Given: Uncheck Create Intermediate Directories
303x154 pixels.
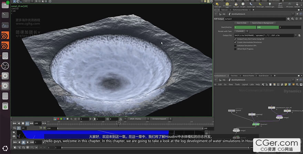Looking at the screenshot, I should click(x=236, y=43).
